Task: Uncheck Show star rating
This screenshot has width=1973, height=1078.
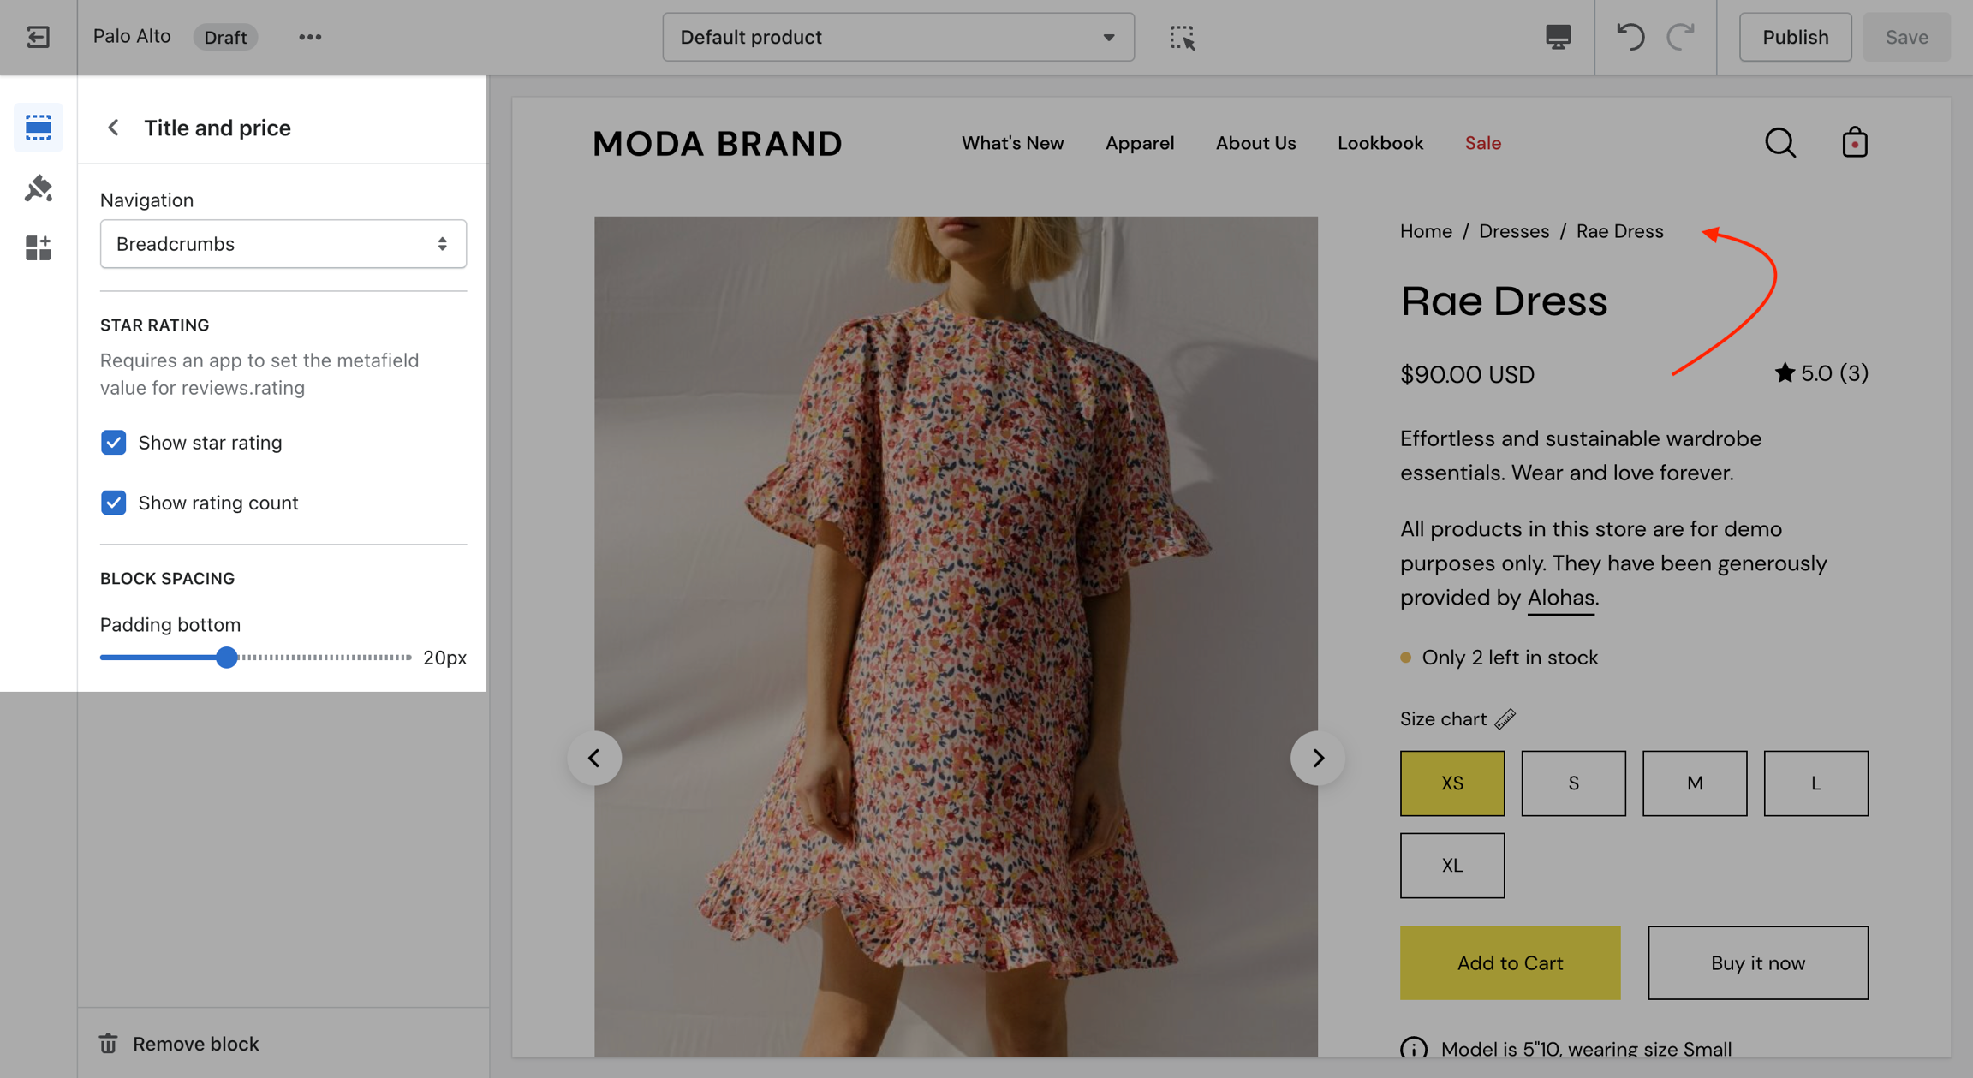Action: click(114, 443)
